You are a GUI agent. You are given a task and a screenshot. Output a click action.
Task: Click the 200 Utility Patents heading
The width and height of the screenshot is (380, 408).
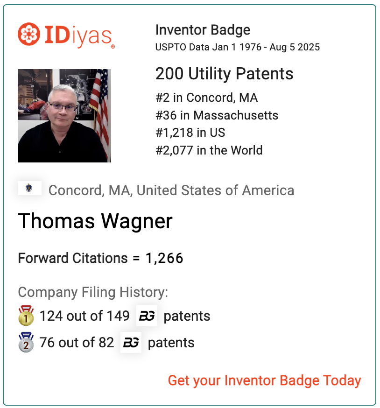tap(225, 73)
